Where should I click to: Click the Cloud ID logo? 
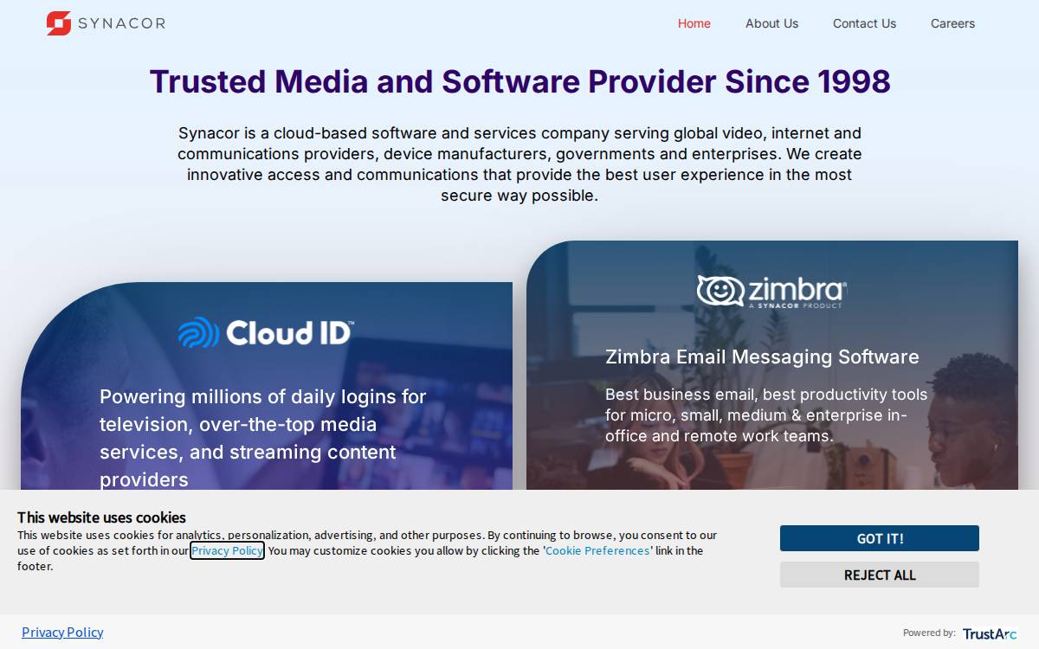[x=266, y=333]
